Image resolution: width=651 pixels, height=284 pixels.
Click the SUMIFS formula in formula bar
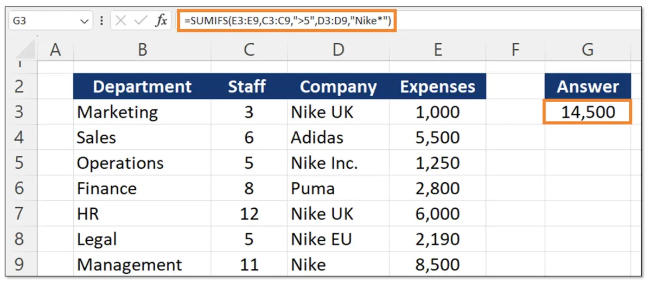click(287, 22)
